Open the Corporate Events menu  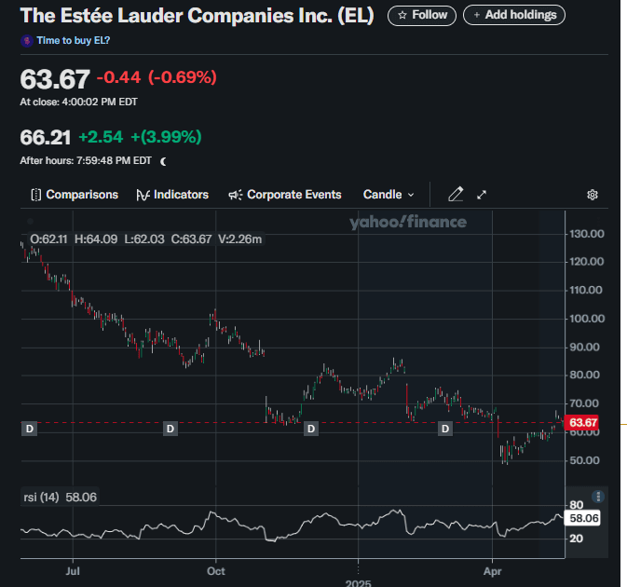285,195
